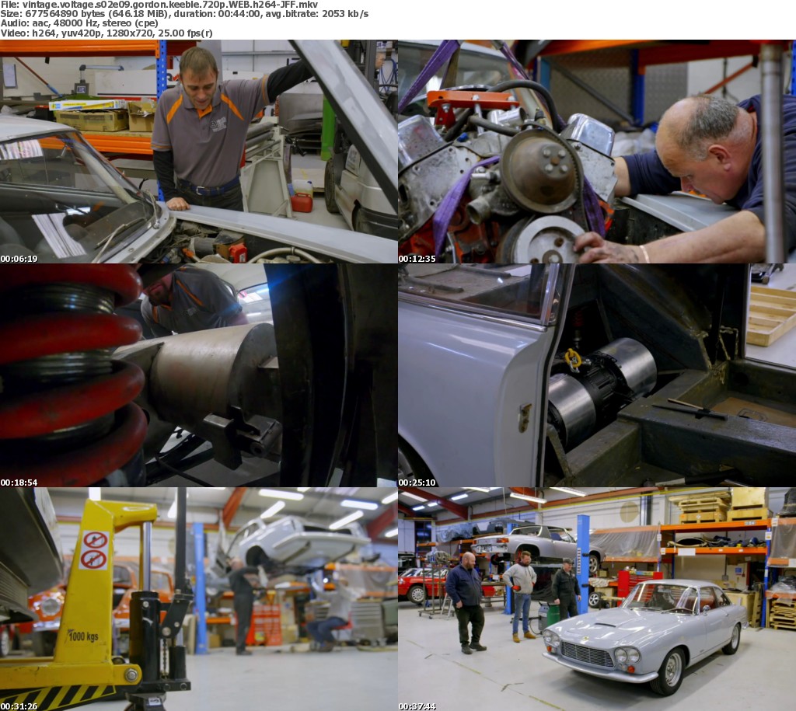Click the electric motor in trunk thumbnail

pos(596,373)
